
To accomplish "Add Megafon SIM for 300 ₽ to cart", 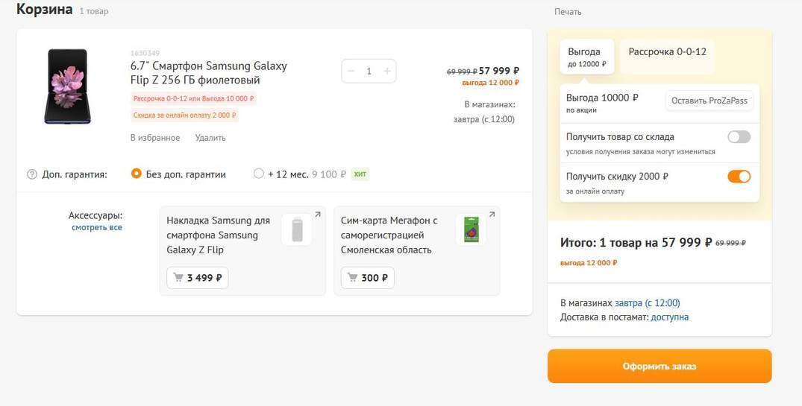I will pyautogui.click(x=367, y=278).
